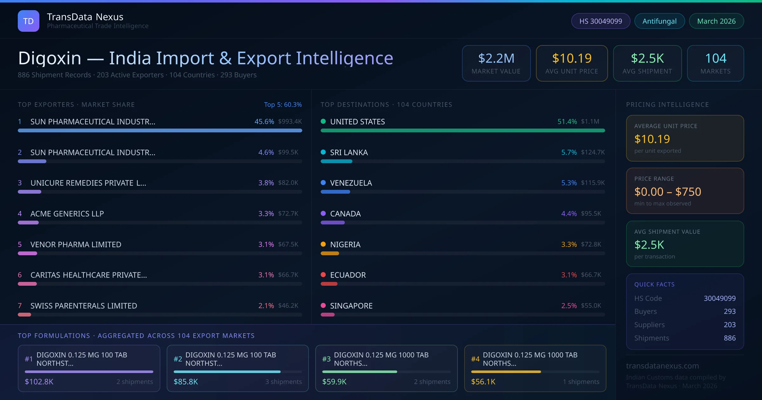Click Sun Pharmaceutical 45.6% share bar
The height and width of the screenshot is (400, 762).
pyautogui.click(x=160, y=130)
